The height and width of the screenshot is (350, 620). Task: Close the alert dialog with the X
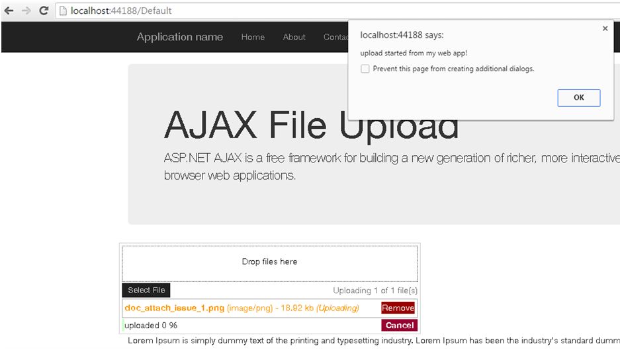(605, 28)
